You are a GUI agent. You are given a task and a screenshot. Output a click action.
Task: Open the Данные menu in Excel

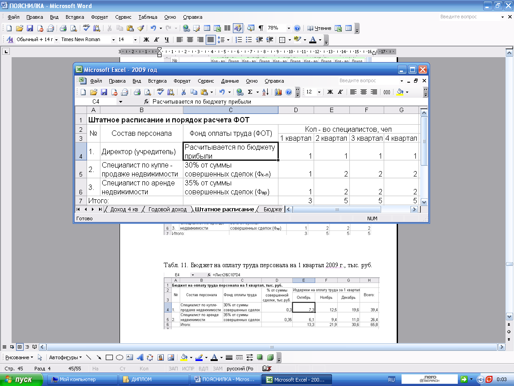pos(230,81)
